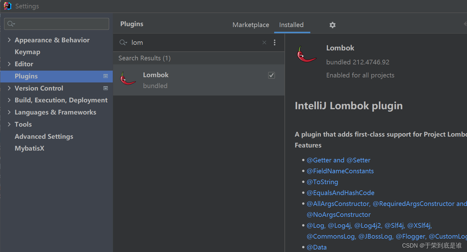The image size is (467, 252).
Task: Click the Lombok chili pepper icon in results
Action: click(128, 79)
